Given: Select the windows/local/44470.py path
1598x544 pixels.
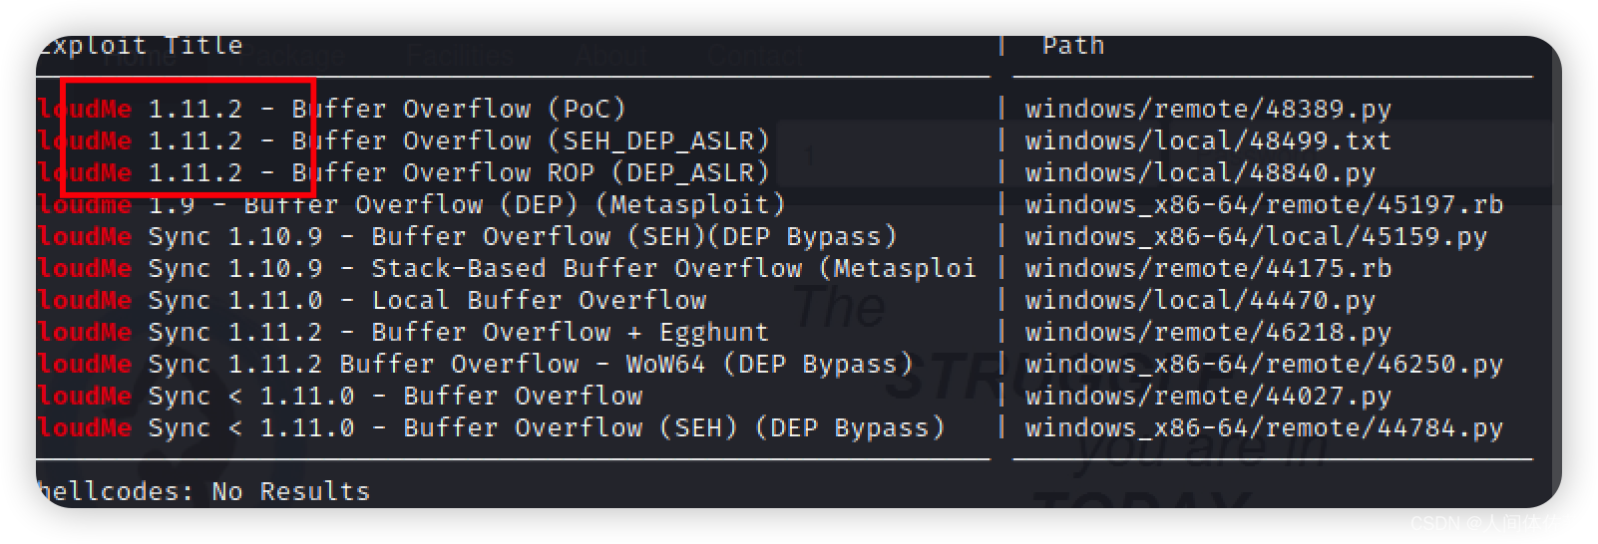Looking at the screenshot, I should click(1199, 300).
